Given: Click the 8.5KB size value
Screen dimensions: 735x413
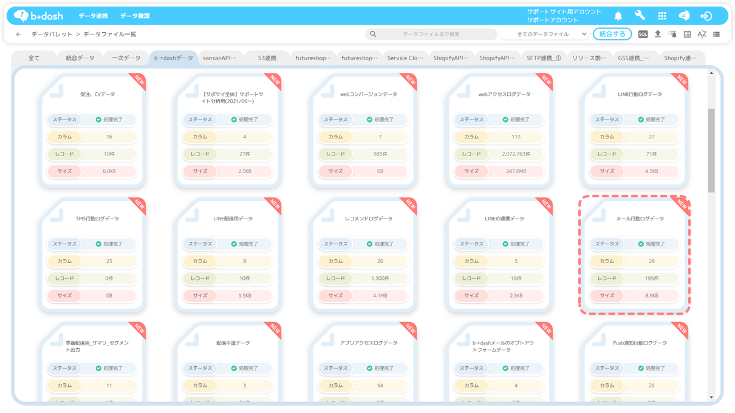Looking at the screenshot, I should point(652,296).
